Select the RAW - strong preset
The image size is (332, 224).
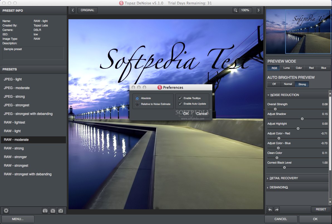[14, 148]
